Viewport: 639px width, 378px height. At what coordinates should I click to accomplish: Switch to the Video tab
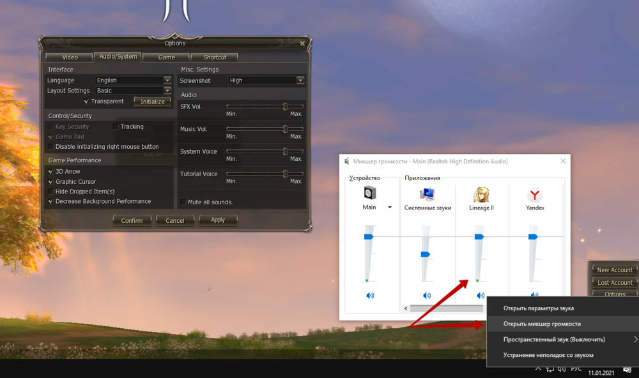pos(70,57)
